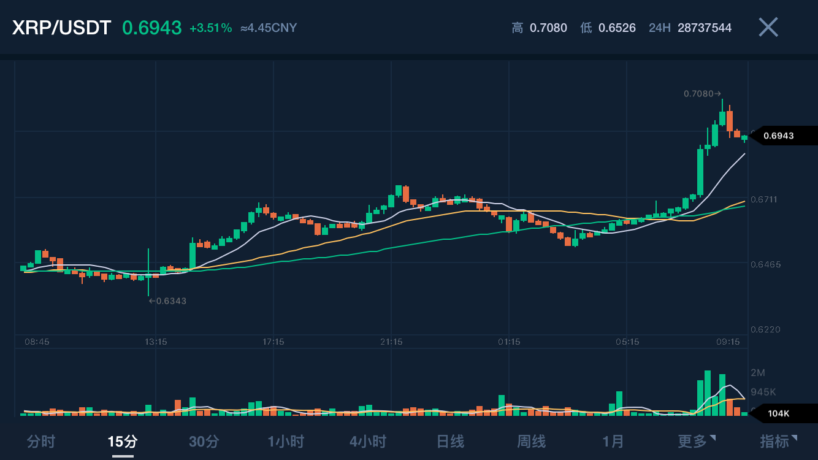Show the 1月 monthly chart

click(x=613, y=441)
